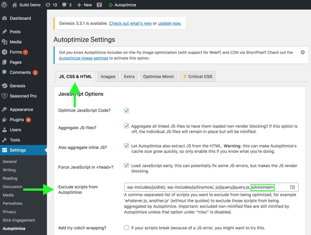Click the Dashboard gauge icon
The height and width of the screenshot is (235, 311).
pyautogui.click(x=5, y=18)
